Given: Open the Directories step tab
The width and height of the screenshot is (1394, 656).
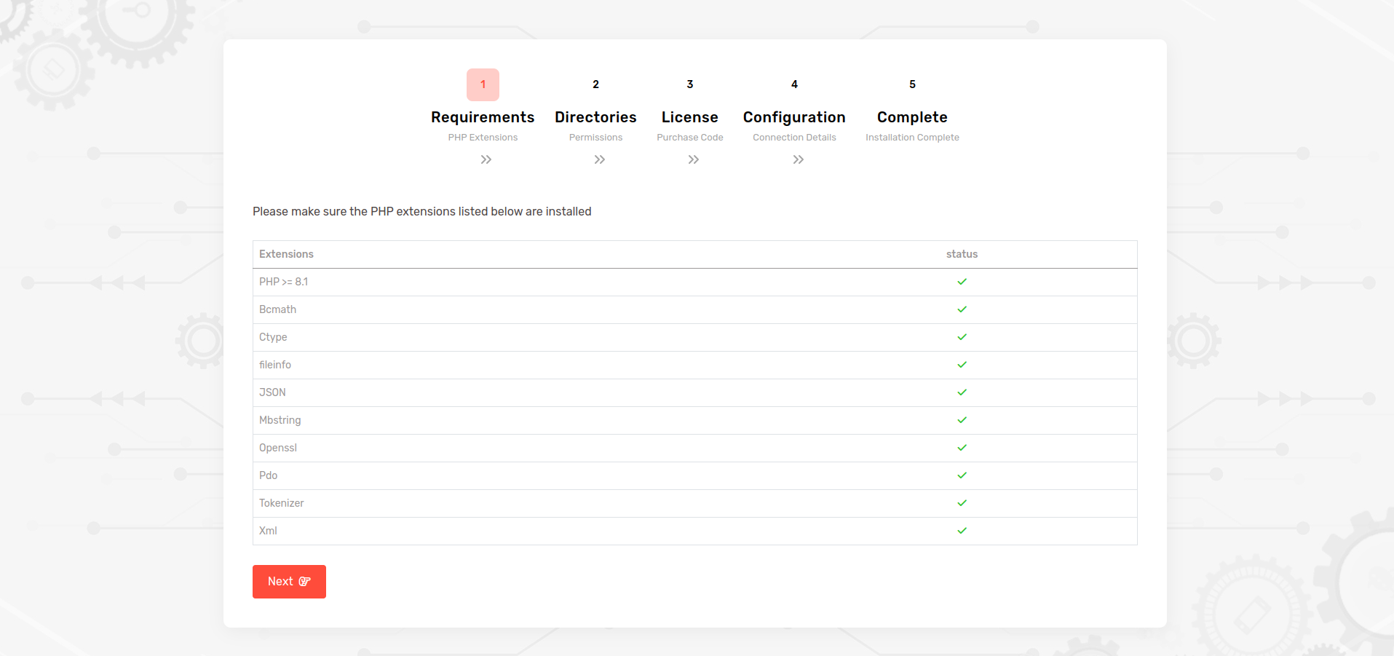Looking at the screenshot, I should [x=595, y=117].
